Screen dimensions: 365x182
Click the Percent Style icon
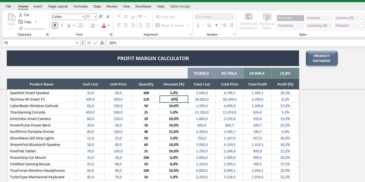(209, 25)
